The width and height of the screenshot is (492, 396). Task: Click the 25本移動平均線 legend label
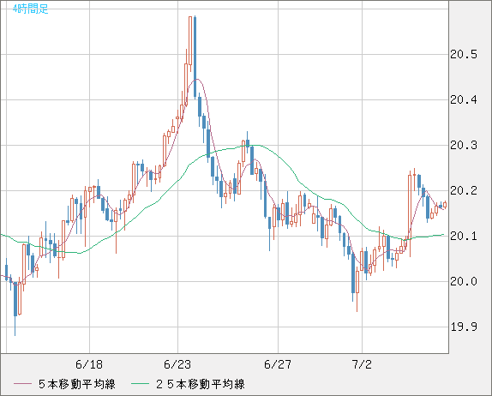[x=201, y=384]
